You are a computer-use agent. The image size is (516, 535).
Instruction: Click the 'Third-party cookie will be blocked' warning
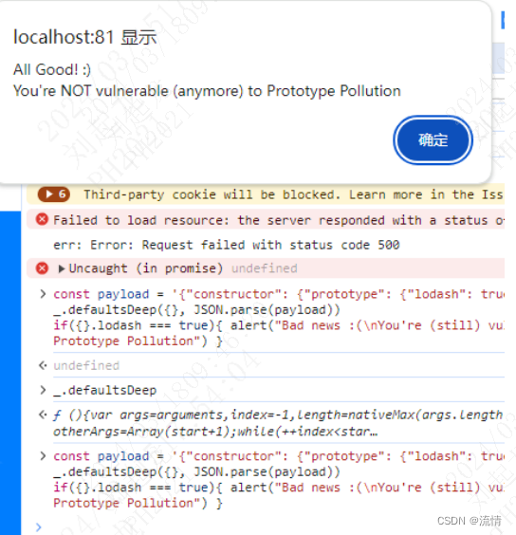(293, 194)
